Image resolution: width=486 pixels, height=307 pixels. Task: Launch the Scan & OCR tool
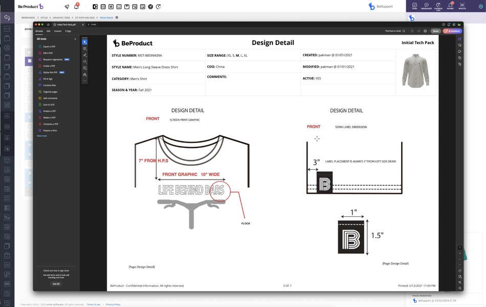47,104
